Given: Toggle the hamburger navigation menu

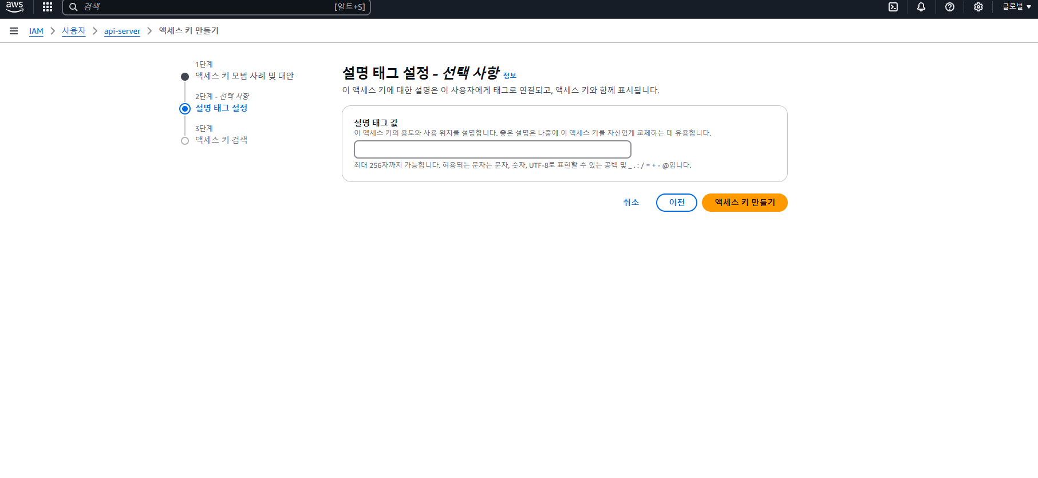Looking at the screenshot, I should pos(14,31).
